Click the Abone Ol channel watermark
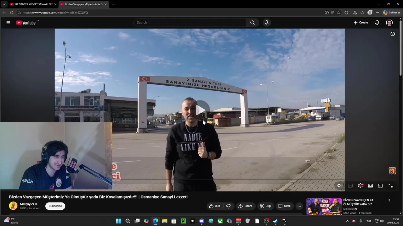This screenshot has height=226, width=403. (x=392, y=171)
